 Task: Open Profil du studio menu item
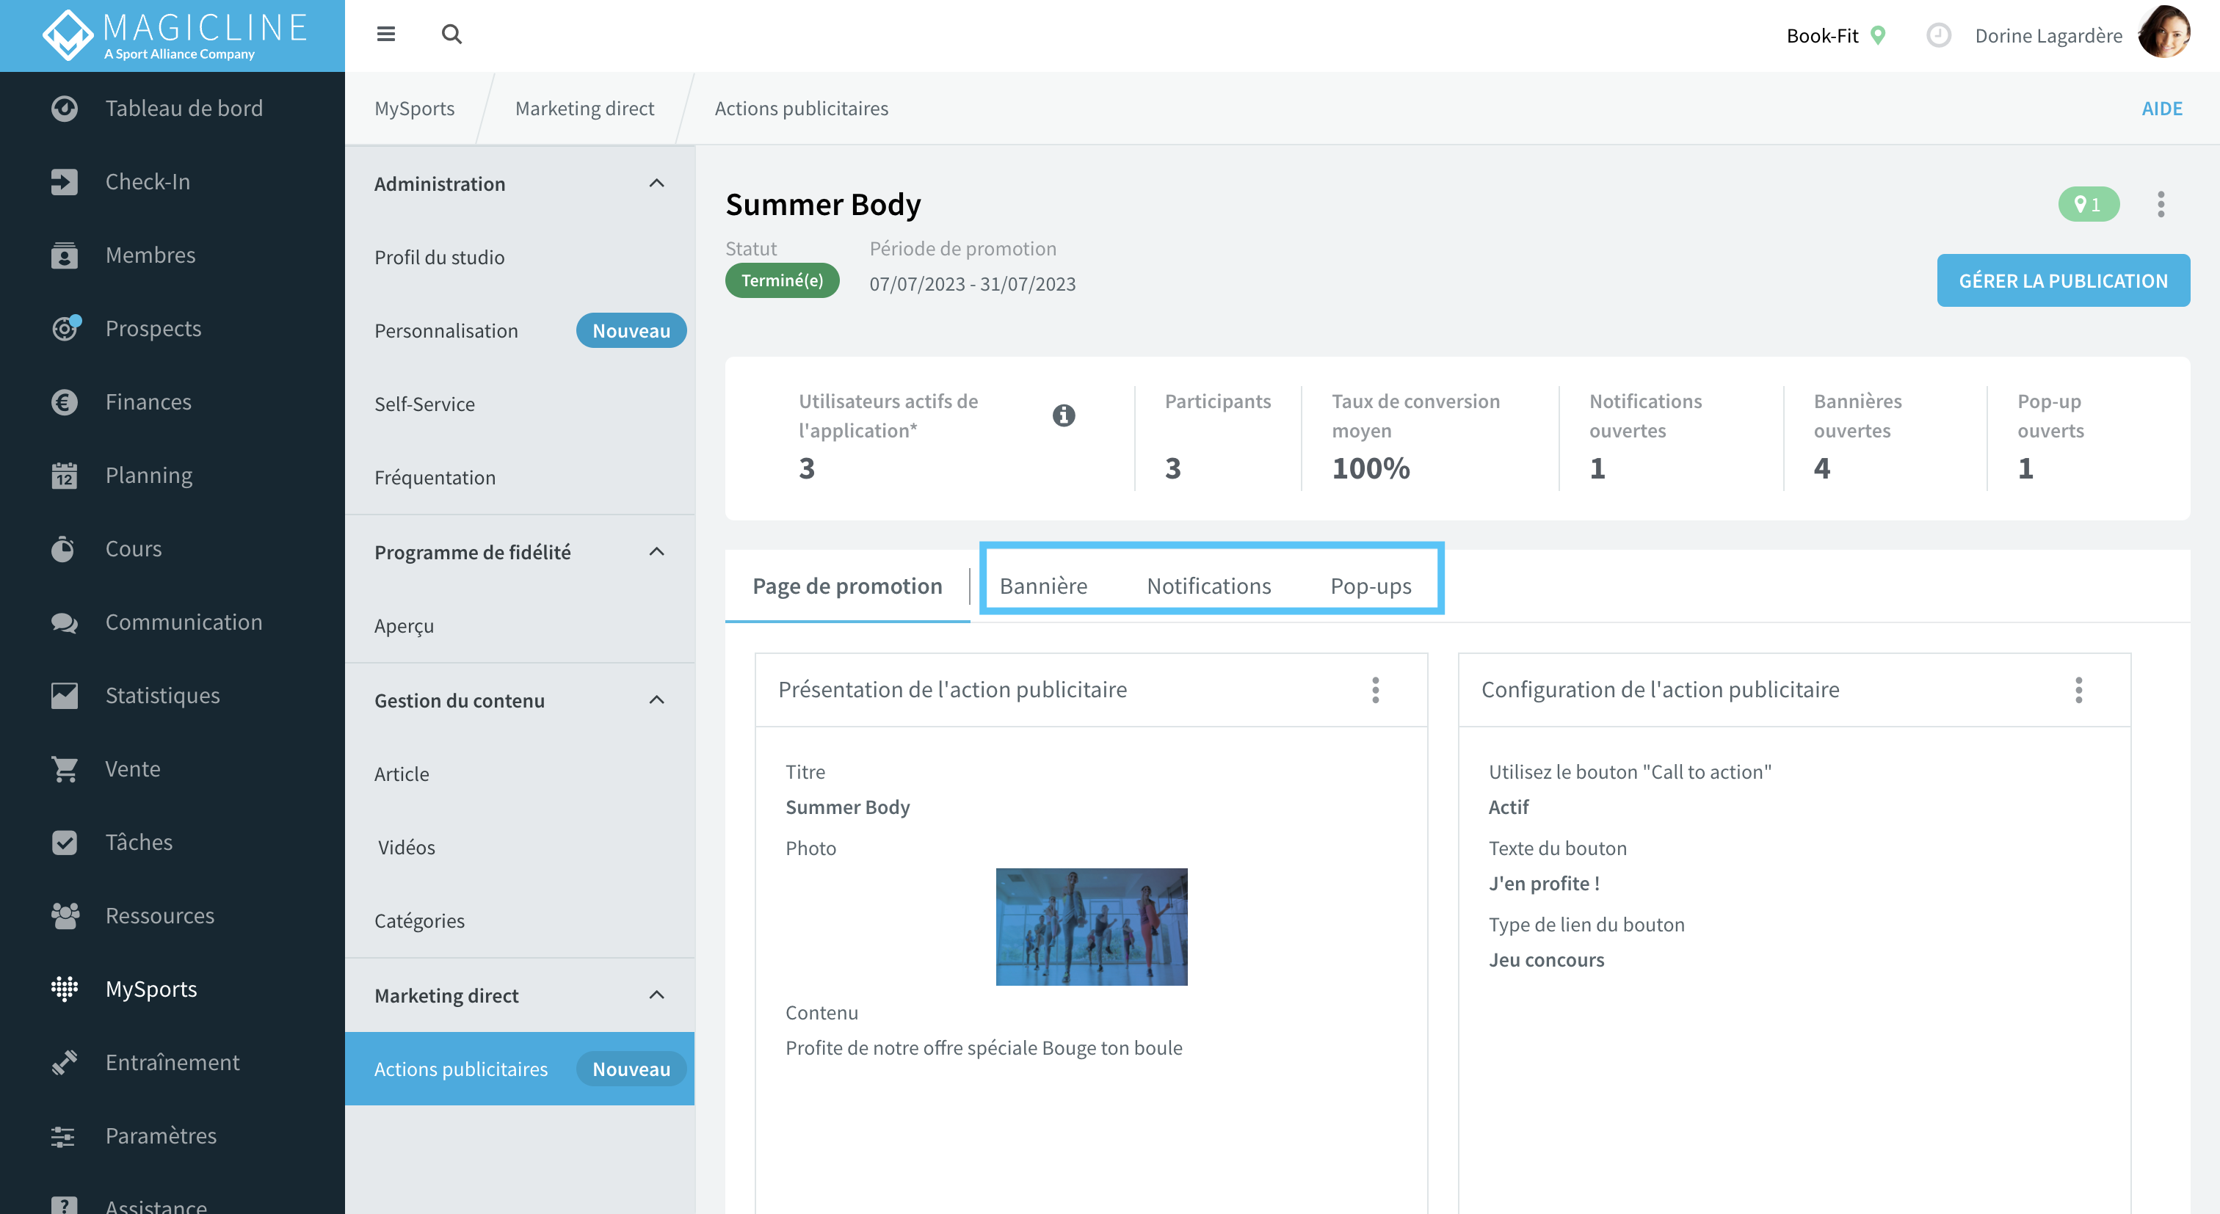520,258
